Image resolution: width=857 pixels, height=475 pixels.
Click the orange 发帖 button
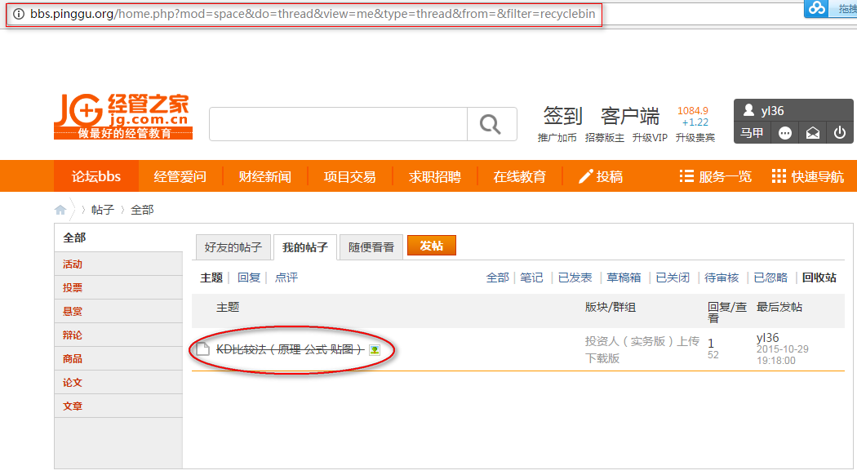click(x=431, y=246)
